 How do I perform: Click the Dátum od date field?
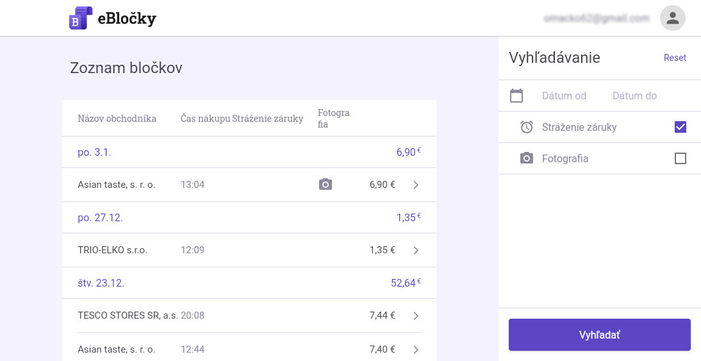[x=564, y=96]
